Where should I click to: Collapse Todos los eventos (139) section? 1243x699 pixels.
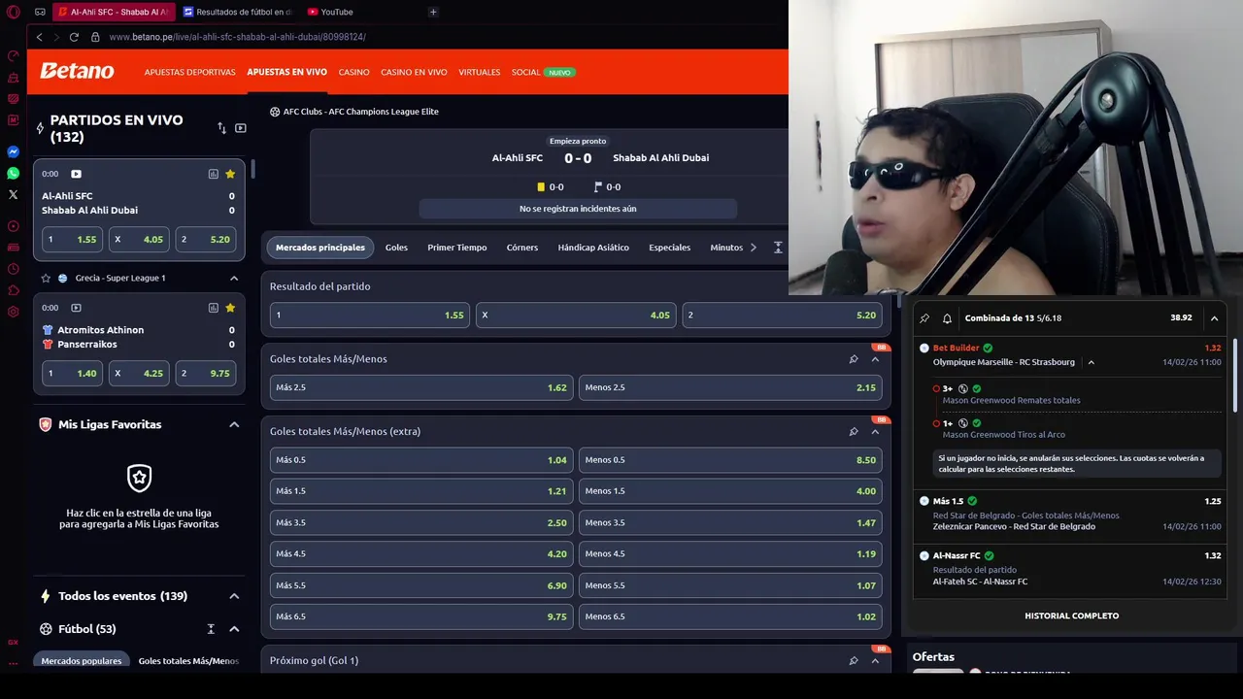click(234, 596)
